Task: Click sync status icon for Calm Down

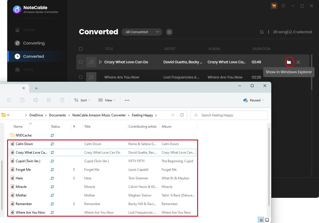Action: point(52,144)
